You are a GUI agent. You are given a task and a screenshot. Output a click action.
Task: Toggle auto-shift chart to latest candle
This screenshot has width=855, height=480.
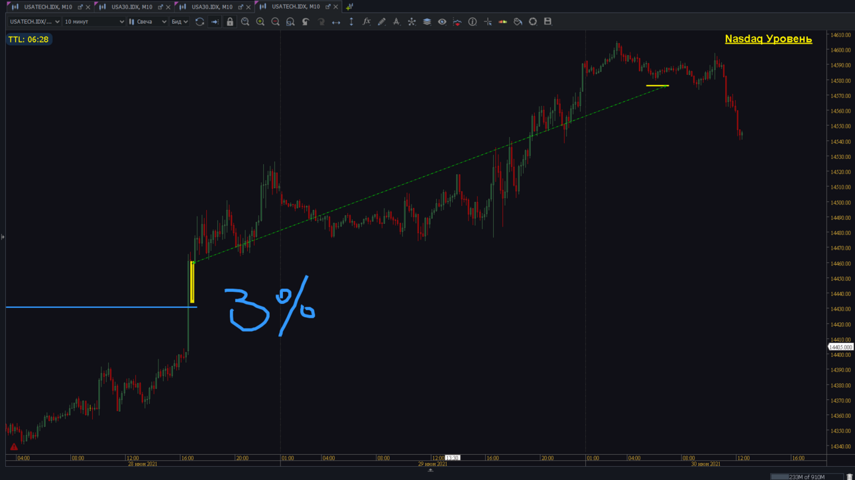[x=215, y=22]
